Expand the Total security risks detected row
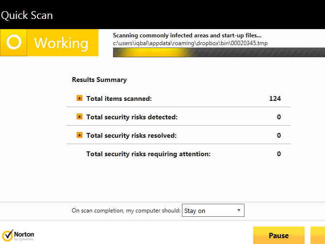The width and height of the screenshot is (325, 244). click(80, 117)
